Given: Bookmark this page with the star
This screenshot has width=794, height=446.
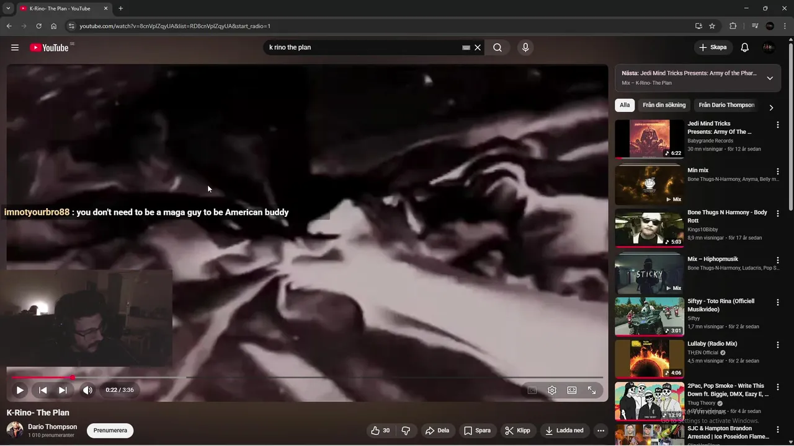Looking at the screenshot, I should point(712,26).
